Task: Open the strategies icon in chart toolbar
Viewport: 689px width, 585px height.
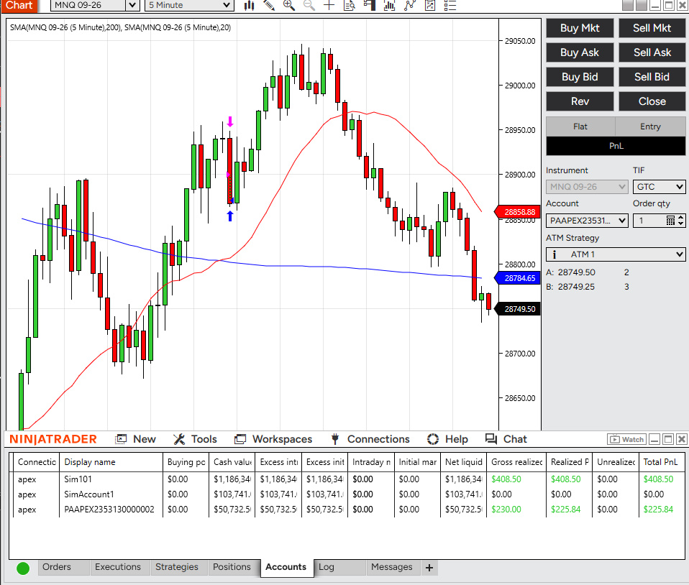Action: (x=430, y=5)
